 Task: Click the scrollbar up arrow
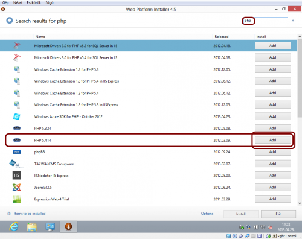300,36
